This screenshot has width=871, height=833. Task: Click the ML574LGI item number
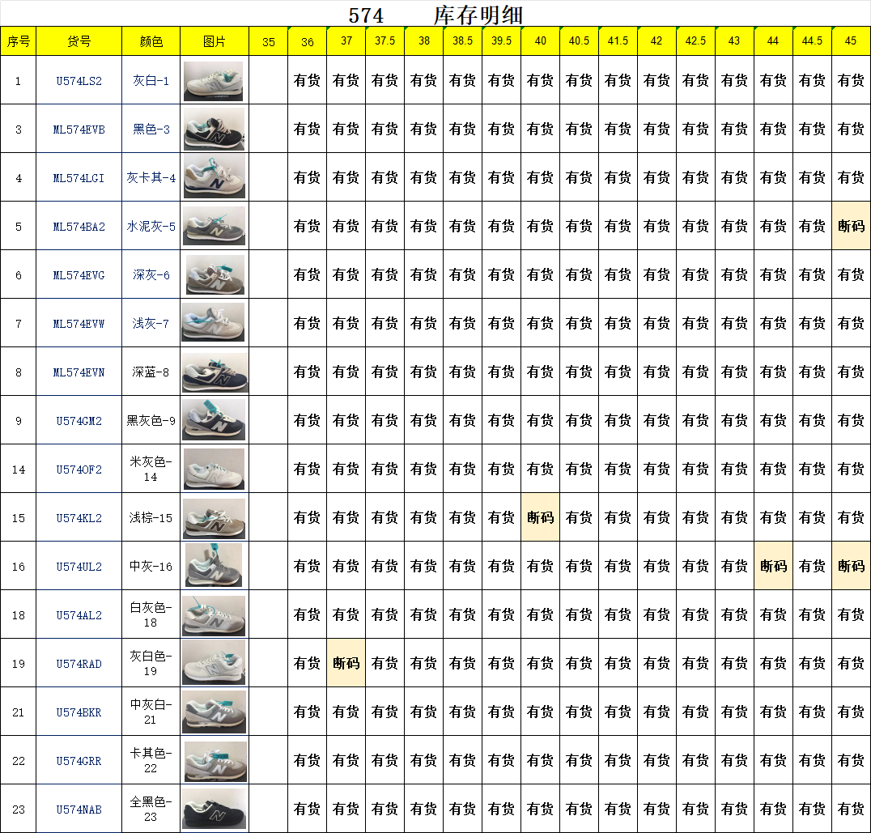[x=79, y=178]
